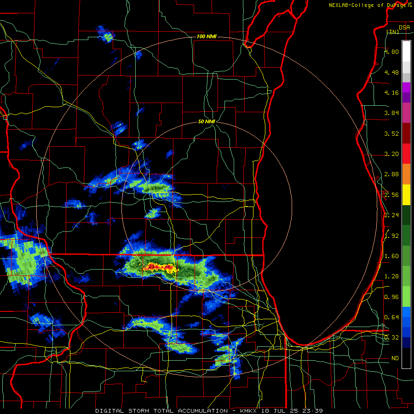
Task: Click the 1.28 legend value
Action: pyautogui.click(x=391, y=276)
